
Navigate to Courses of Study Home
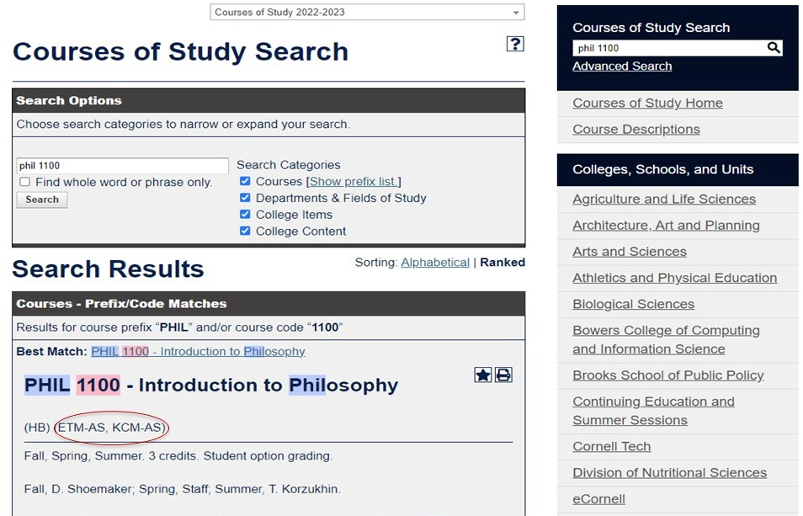pyautogui.click(x=648, y=103)
